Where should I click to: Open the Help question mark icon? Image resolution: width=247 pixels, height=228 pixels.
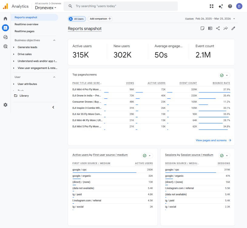[230, 6]
